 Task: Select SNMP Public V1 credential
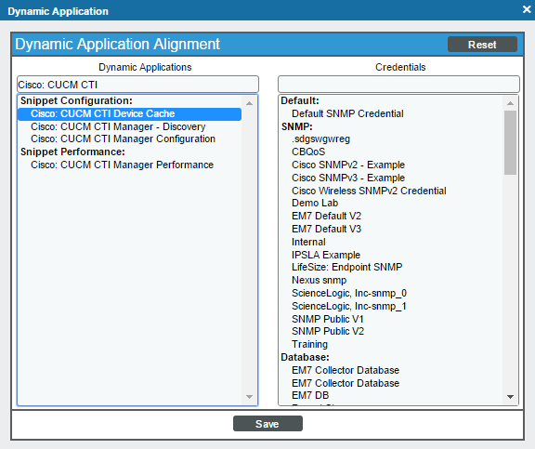pyautogui.click(x=328, y=319)
